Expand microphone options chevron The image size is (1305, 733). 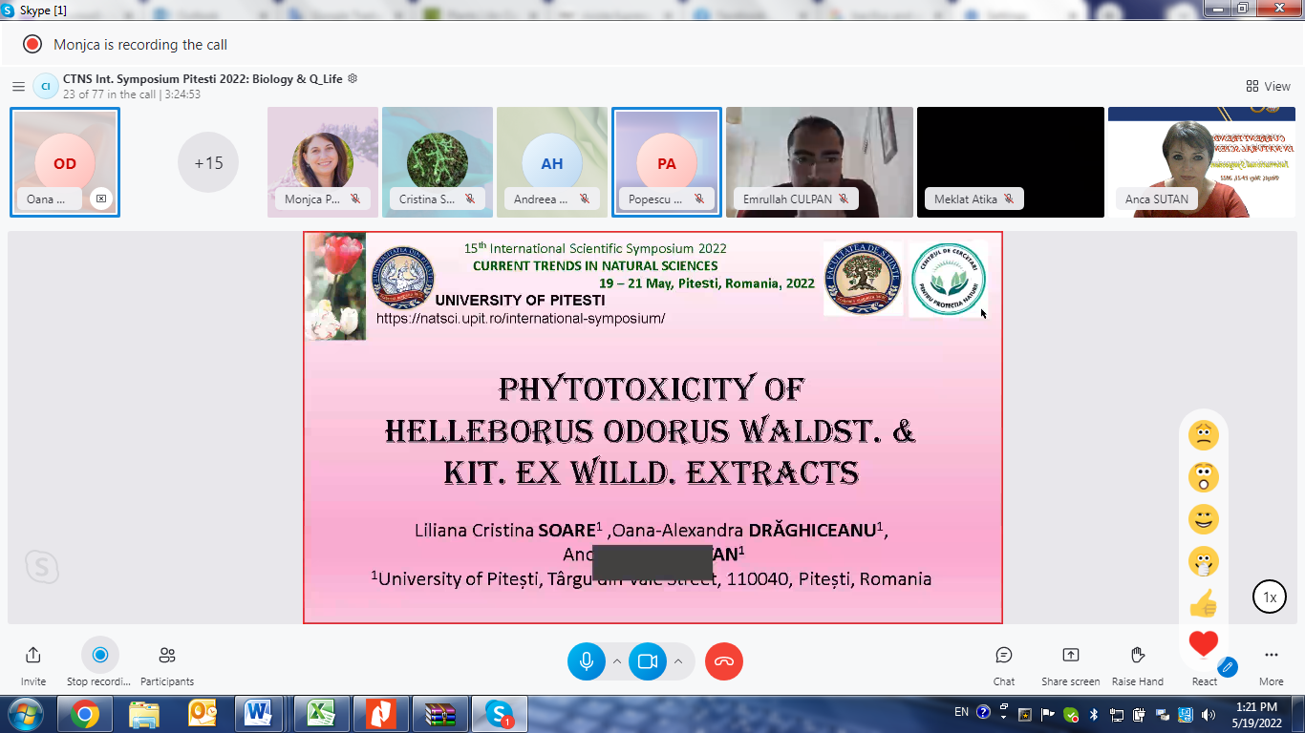click(617, 661)
